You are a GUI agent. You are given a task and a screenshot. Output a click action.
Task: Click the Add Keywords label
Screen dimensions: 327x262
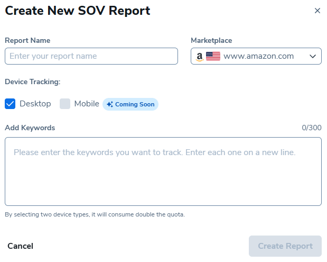(x=30, y=128)
